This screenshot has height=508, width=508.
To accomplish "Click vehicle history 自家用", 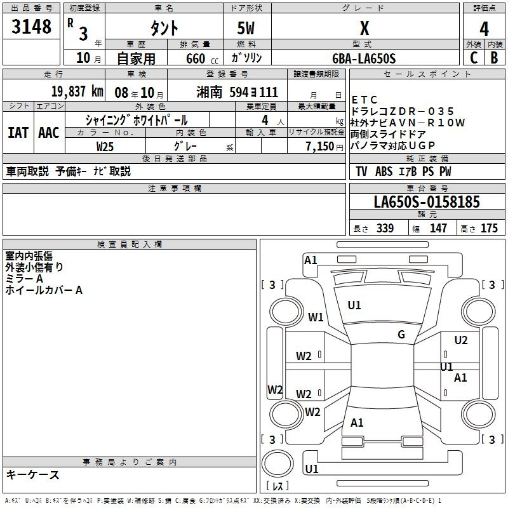I will [136, 58].
